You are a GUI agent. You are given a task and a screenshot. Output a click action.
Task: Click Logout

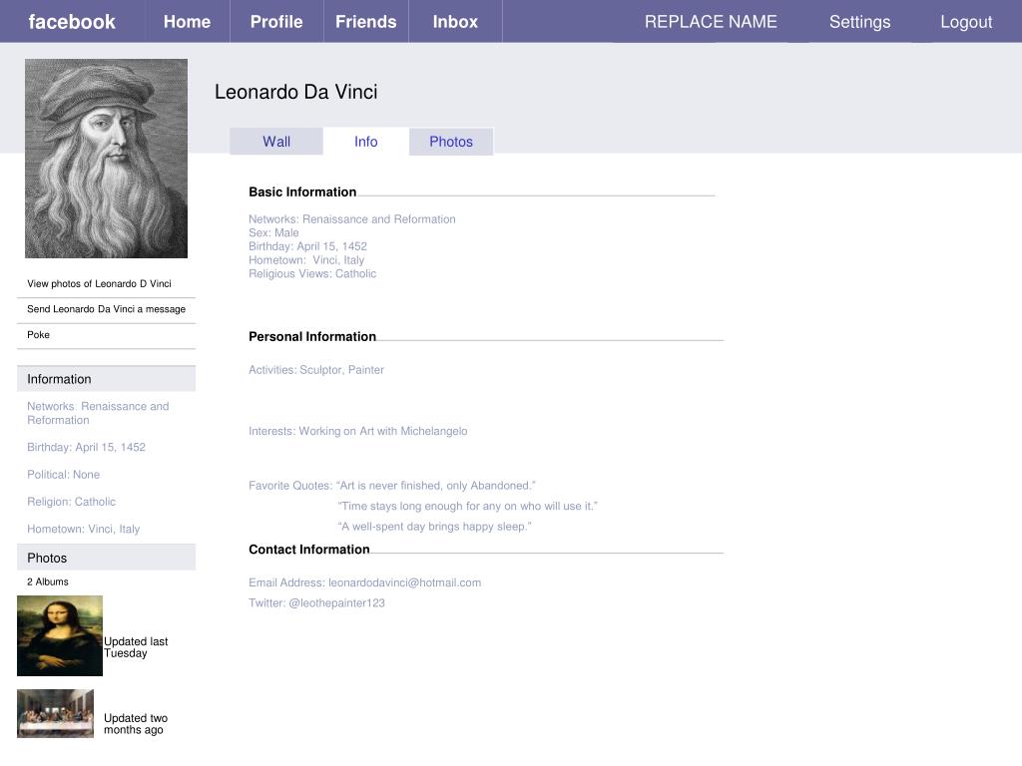click(966, 22)
